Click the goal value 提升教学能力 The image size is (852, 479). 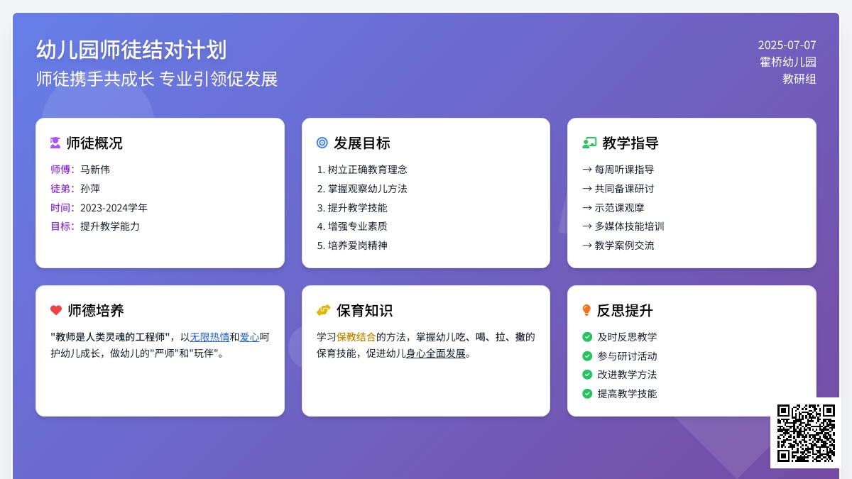pyautogui.click(x=110, y=226)
